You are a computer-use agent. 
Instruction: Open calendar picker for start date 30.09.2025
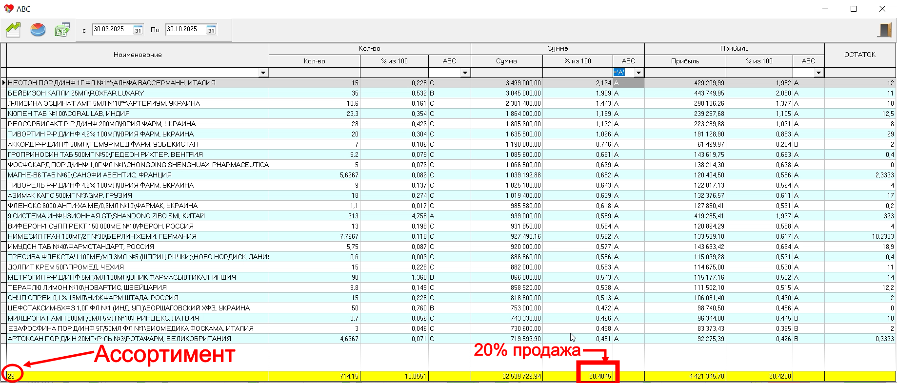tap(138, 30)
